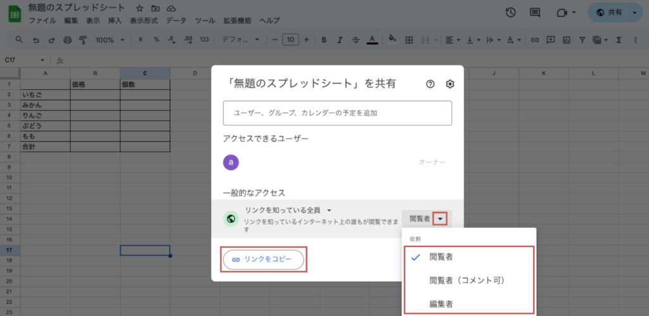Click the add users or groups field
The height and width of the screenshot is (316, 649).
click(x=337, y=113)
